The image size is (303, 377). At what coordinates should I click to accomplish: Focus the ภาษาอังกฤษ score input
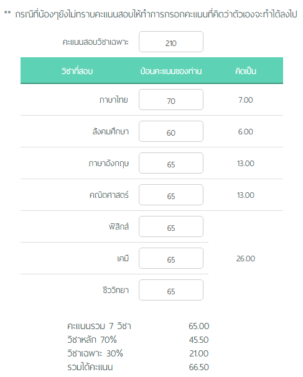point(171,163)
